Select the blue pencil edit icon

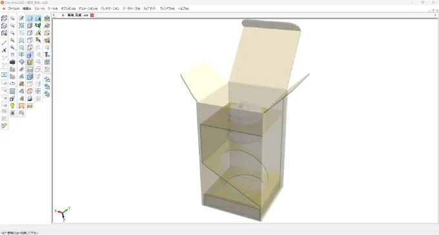pyautogui.click(x=21, y=19)
